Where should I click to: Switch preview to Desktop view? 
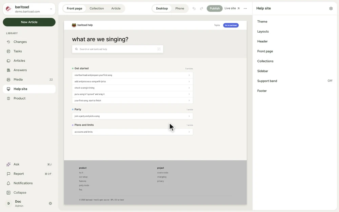(162, 8)
